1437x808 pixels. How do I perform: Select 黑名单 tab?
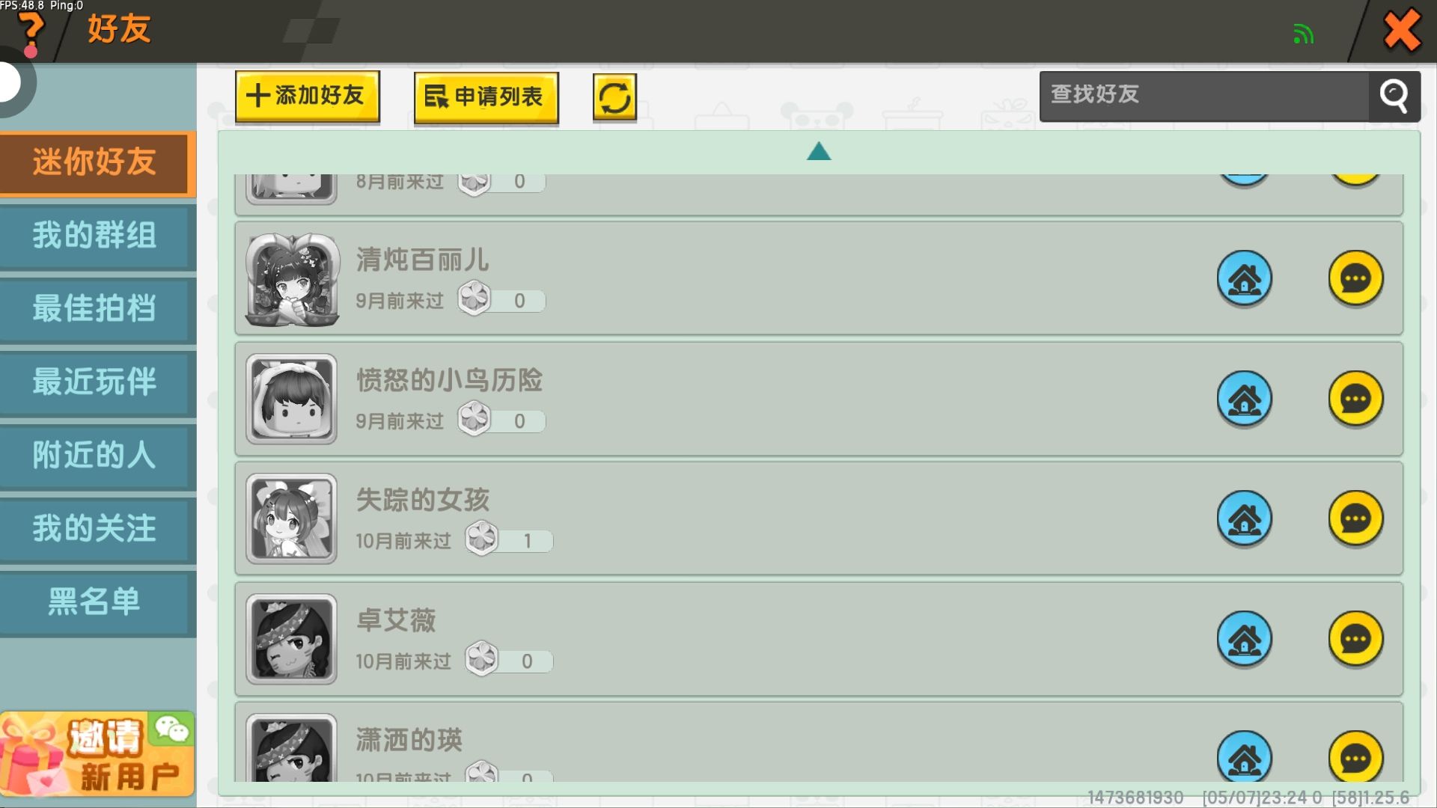tap(95, 602)
